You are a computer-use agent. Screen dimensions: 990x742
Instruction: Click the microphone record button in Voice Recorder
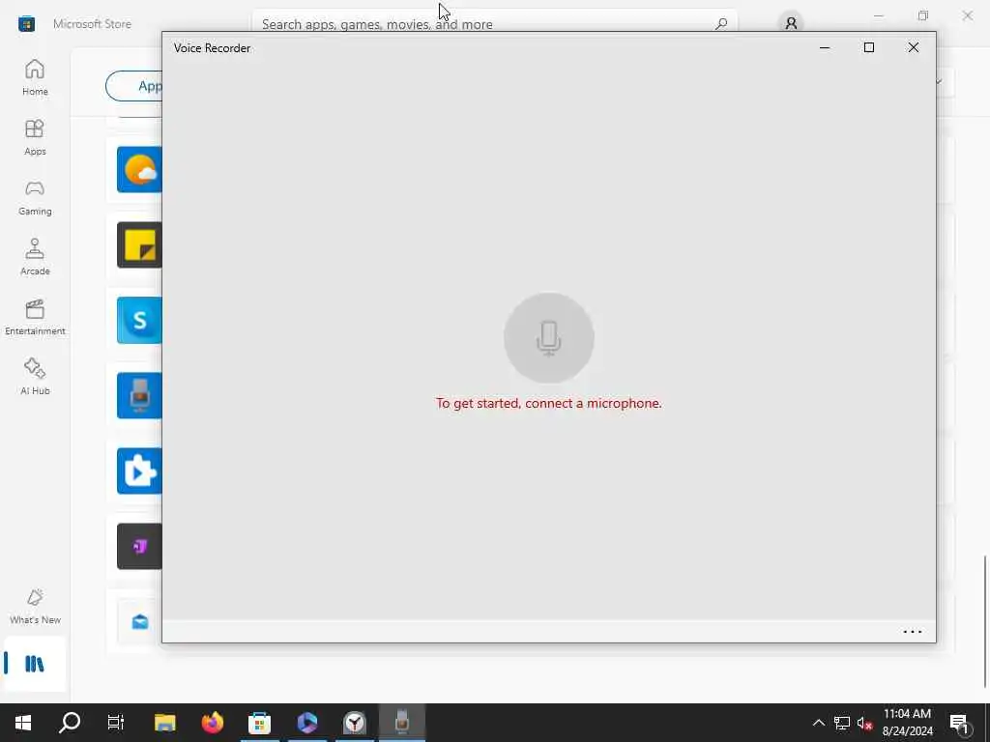tap(549, 337)
